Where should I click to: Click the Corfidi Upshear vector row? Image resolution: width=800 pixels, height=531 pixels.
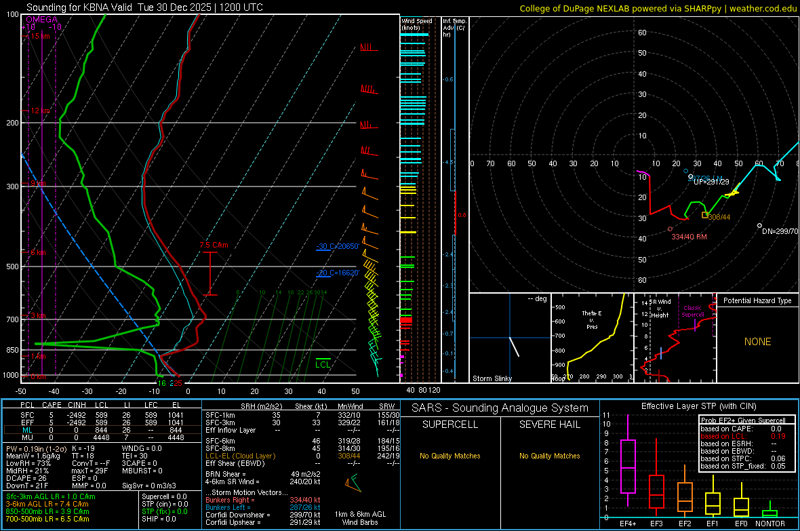pos(263,522)
